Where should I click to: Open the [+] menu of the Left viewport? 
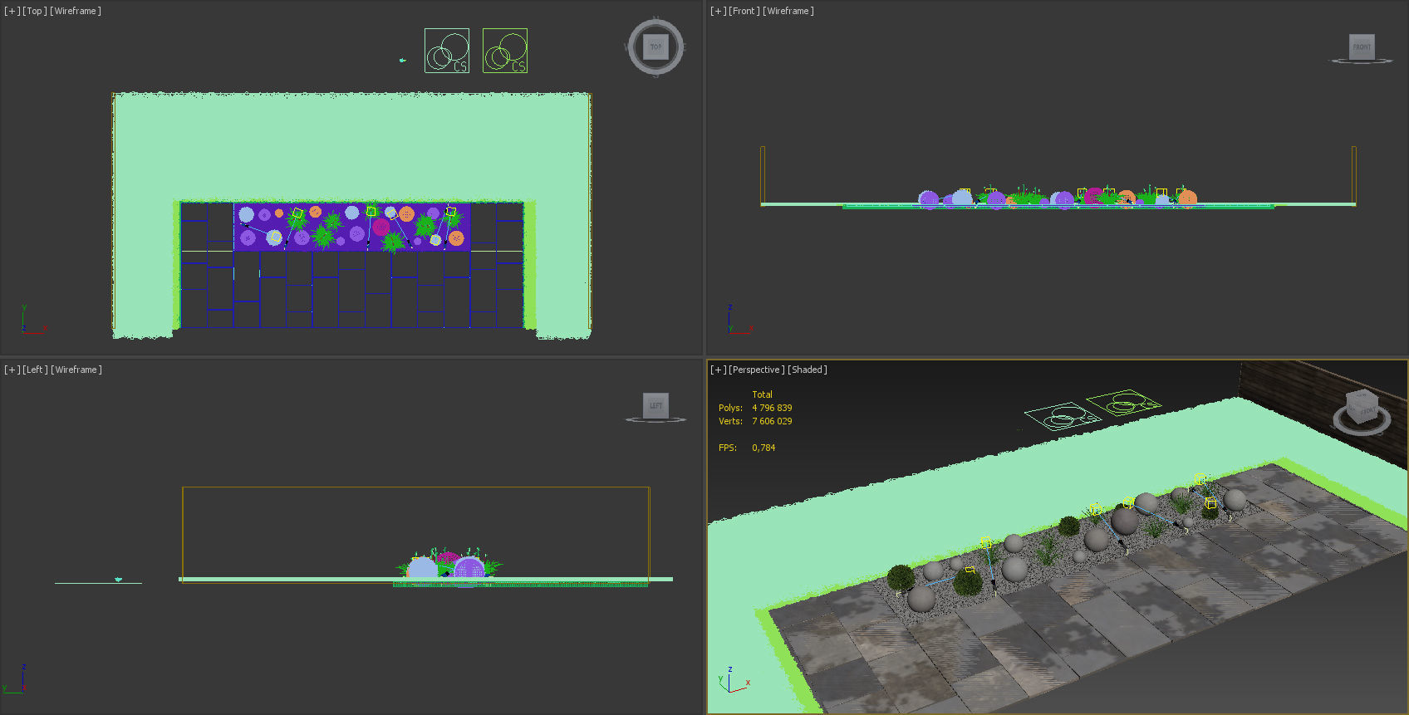pos(12,370)
